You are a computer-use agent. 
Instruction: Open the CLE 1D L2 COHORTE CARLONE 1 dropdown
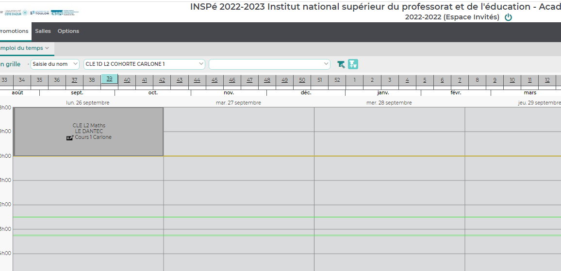point(144,64)
